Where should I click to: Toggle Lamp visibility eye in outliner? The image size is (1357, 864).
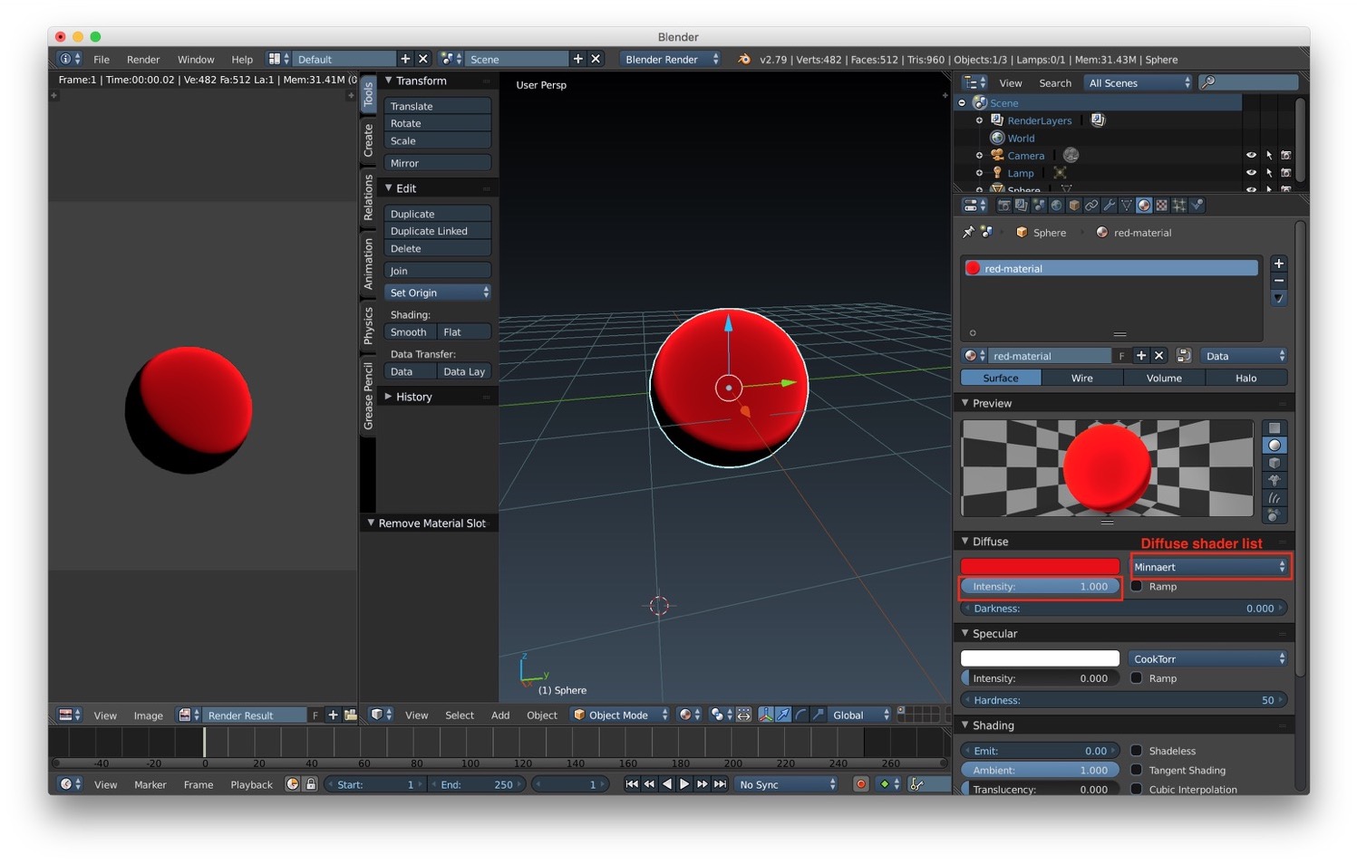pos(1251,173)
